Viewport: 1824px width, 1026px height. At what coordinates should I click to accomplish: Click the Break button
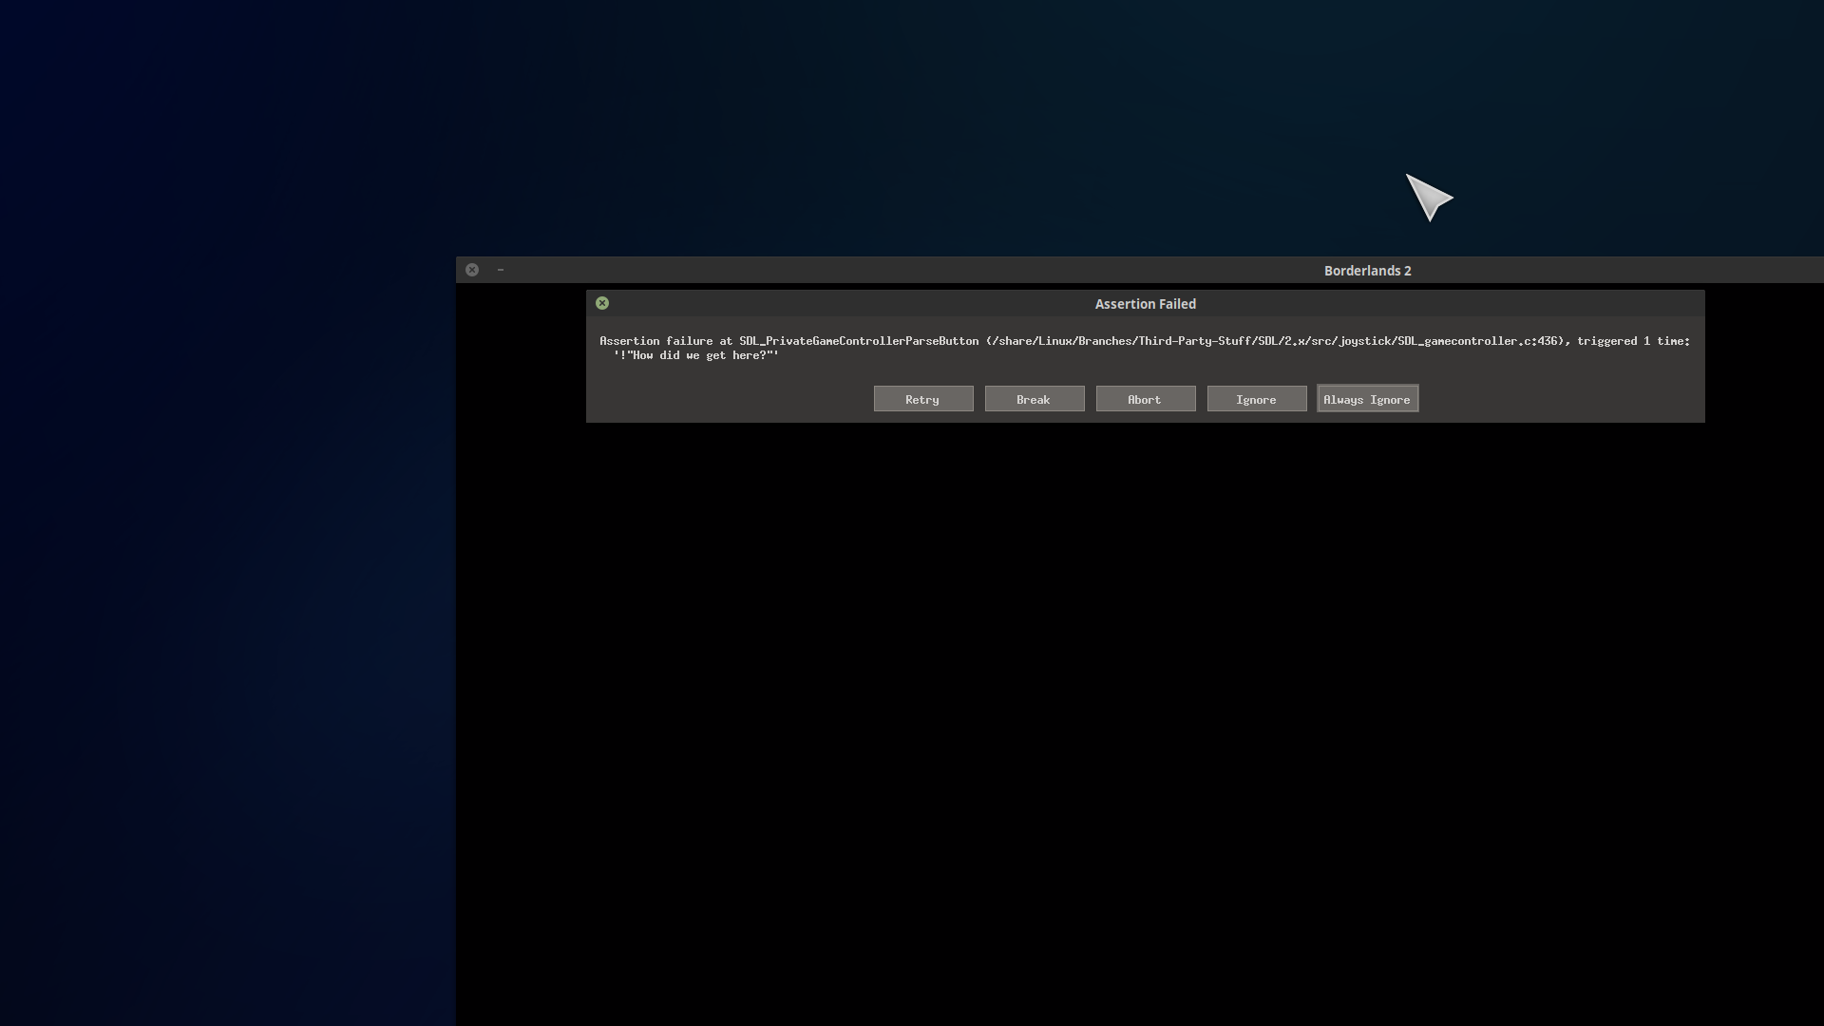click(x=1035, y=399)
